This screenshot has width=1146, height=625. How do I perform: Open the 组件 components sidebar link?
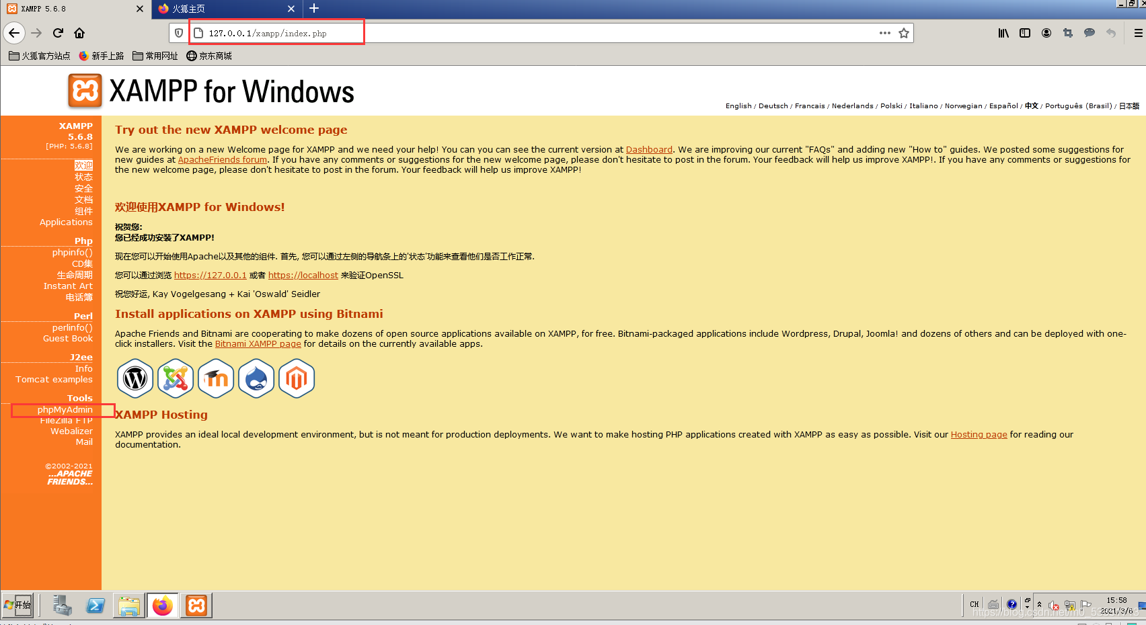[83, 211]
